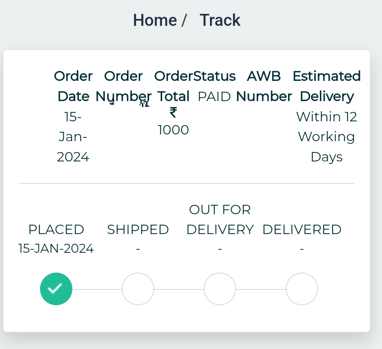The height and width of the screenshot is (349, 382).
Task: Click the rupee symbol under Order Total
Action: (173, 112)
